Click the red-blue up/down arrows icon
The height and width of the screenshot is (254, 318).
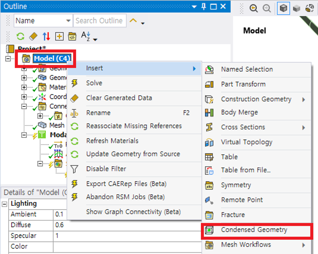46,36
